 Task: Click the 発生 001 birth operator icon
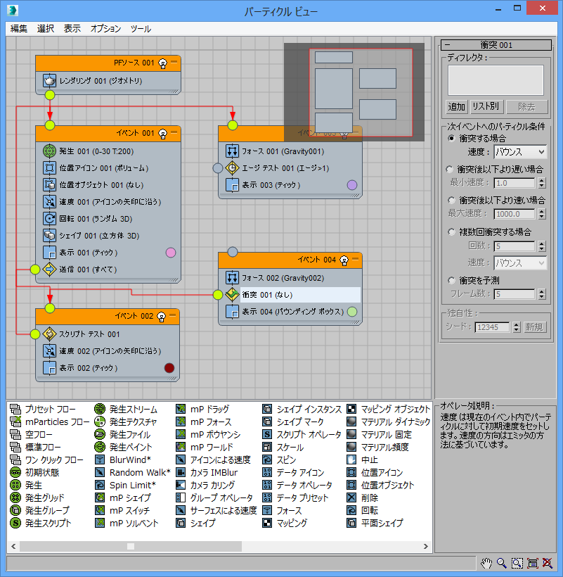click(49, 151)
